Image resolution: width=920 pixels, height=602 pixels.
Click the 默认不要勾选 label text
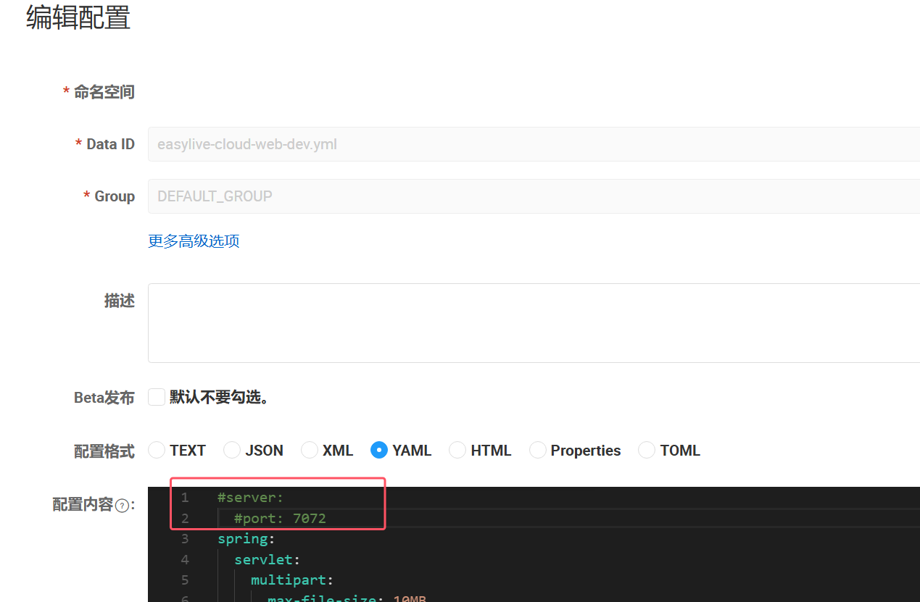[x=220, y=397]
